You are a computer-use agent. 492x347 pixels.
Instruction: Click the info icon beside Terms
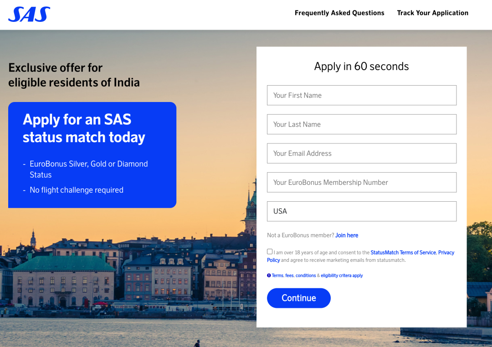coord(269,276)
